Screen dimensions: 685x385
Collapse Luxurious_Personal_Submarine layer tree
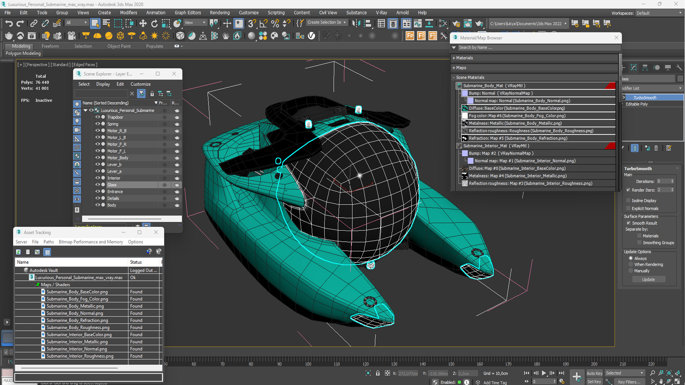(86, 111)
